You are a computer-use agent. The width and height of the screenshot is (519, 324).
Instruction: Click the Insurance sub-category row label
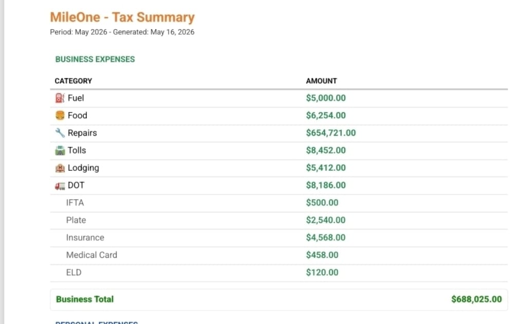[85, 237]
